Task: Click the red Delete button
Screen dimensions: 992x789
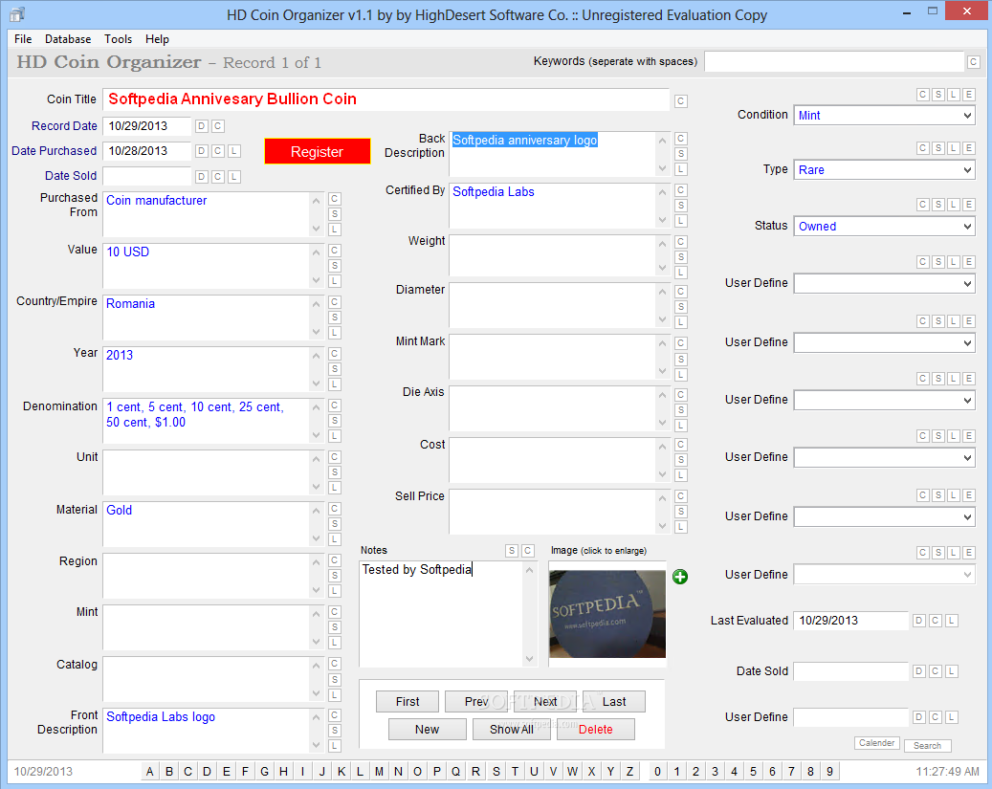Action: pyautogui.click(x=595, y=730)
